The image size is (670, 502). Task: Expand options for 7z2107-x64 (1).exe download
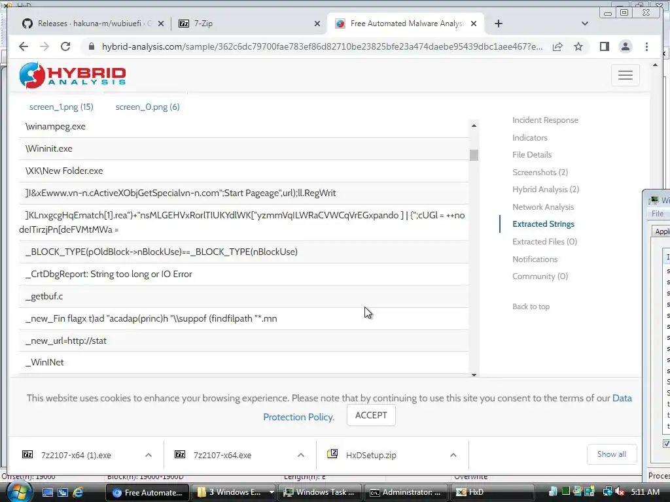(149, 455)
